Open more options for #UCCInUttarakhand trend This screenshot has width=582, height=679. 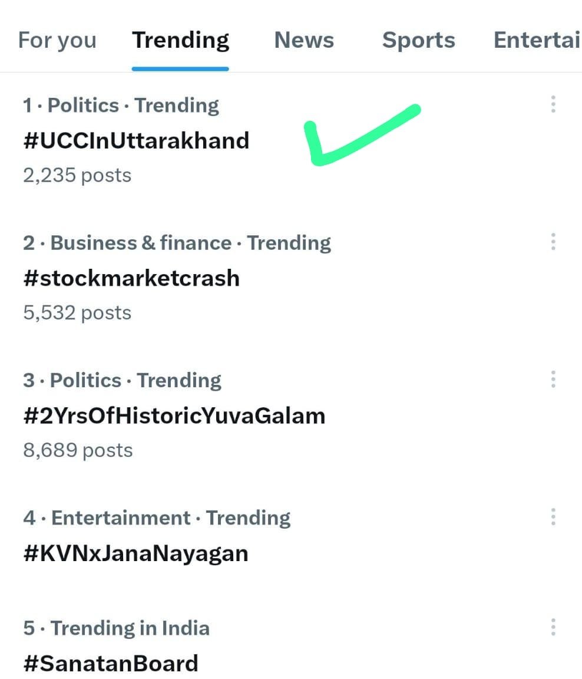[553, 104]
